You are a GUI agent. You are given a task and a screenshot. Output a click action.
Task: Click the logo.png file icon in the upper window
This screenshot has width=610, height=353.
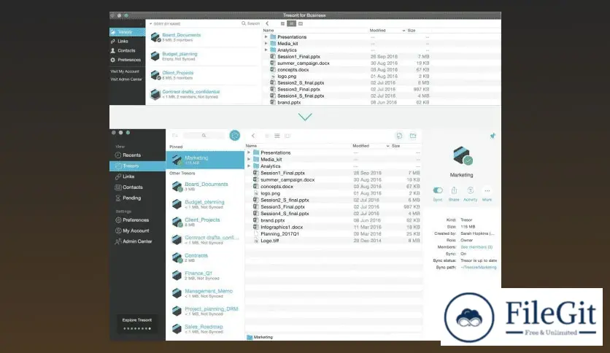tap(273, 76)
